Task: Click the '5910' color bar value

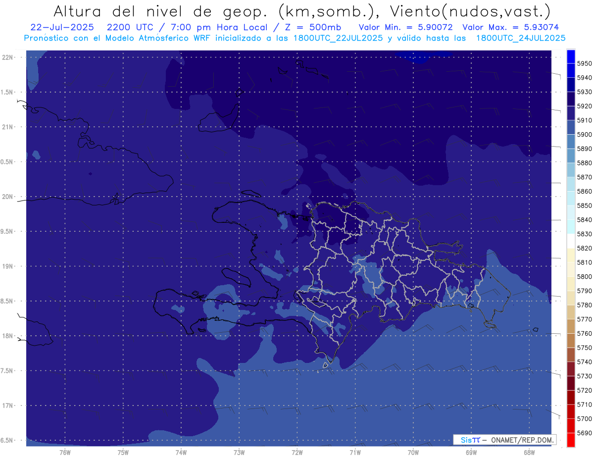Action: click(585, 120)
